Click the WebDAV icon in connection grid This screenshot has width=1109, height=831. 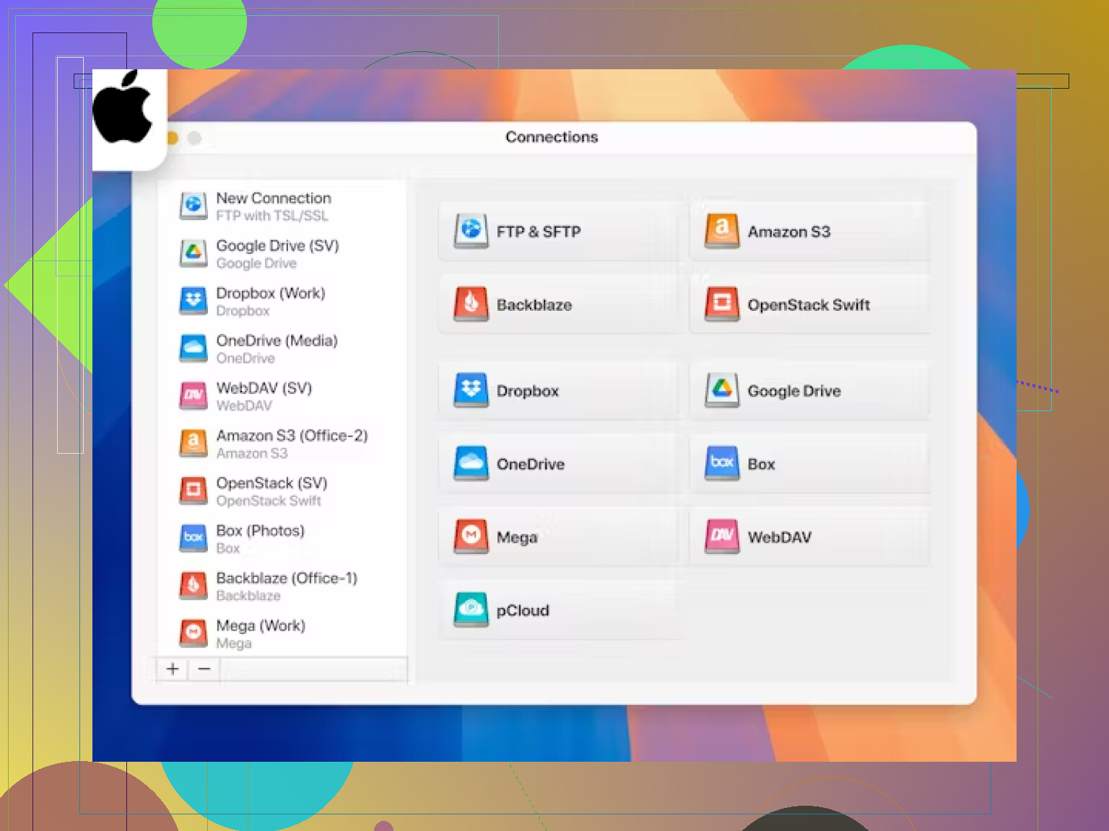722,537
